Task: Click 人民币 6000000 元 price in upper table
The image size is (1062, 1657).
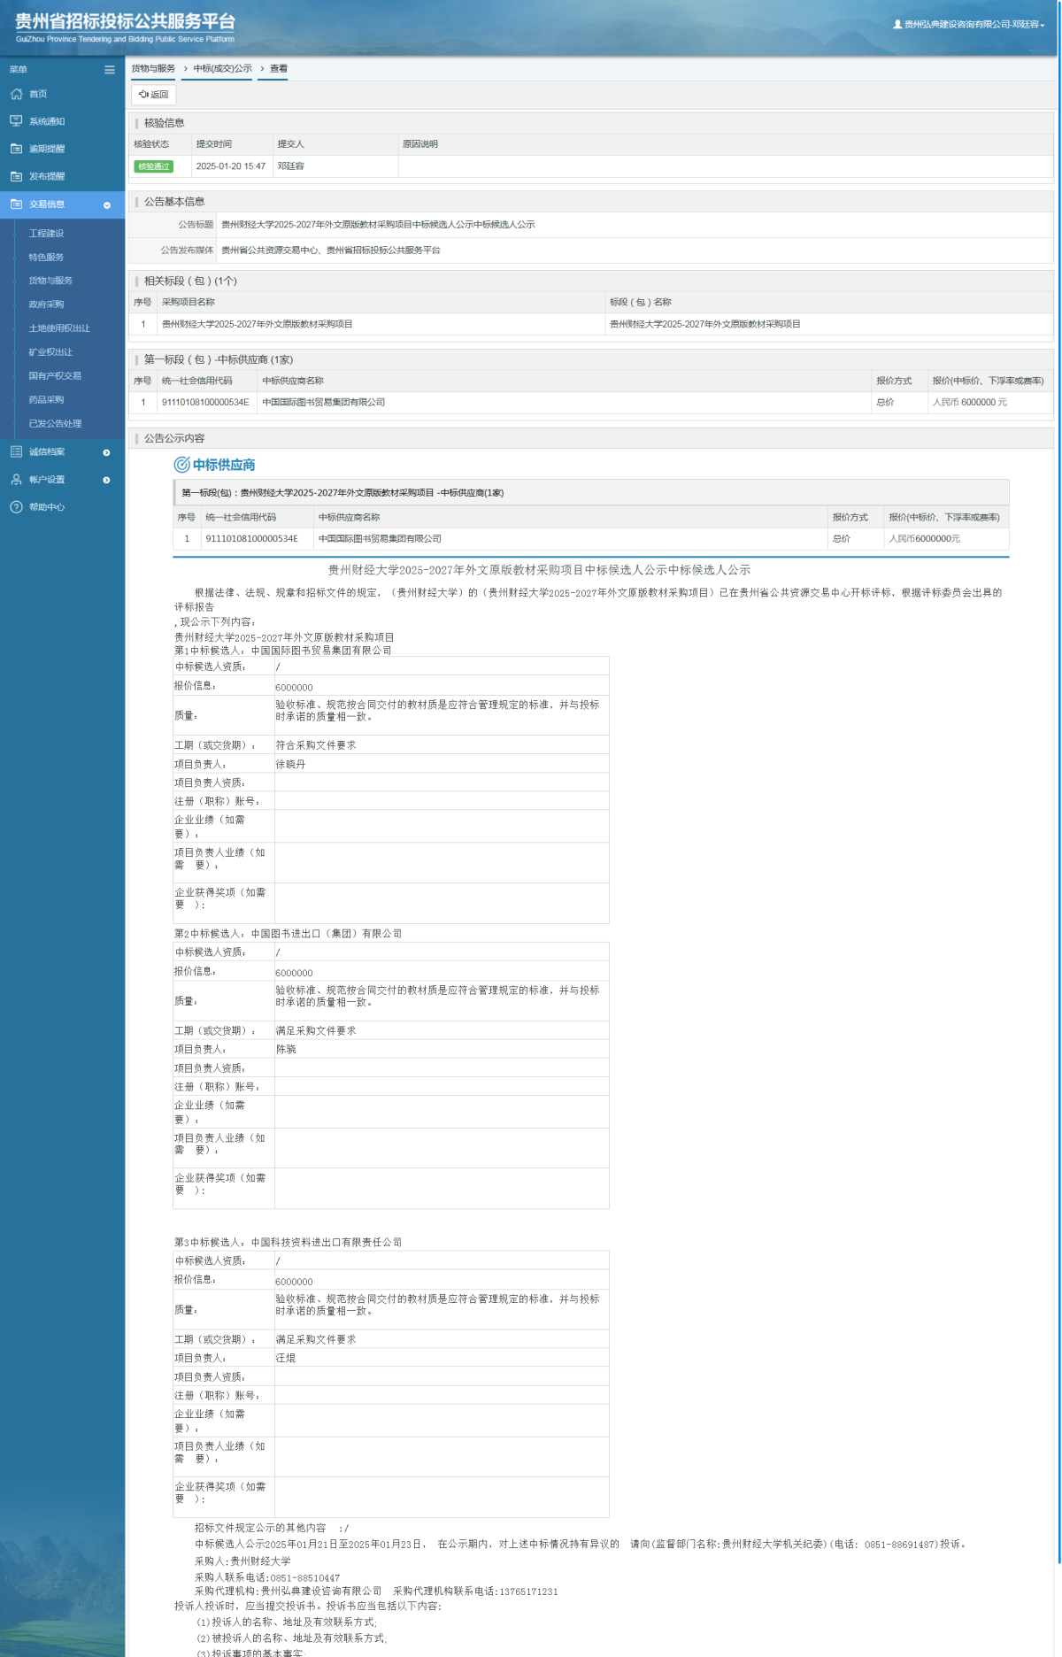Action: [x=970, y=403]
